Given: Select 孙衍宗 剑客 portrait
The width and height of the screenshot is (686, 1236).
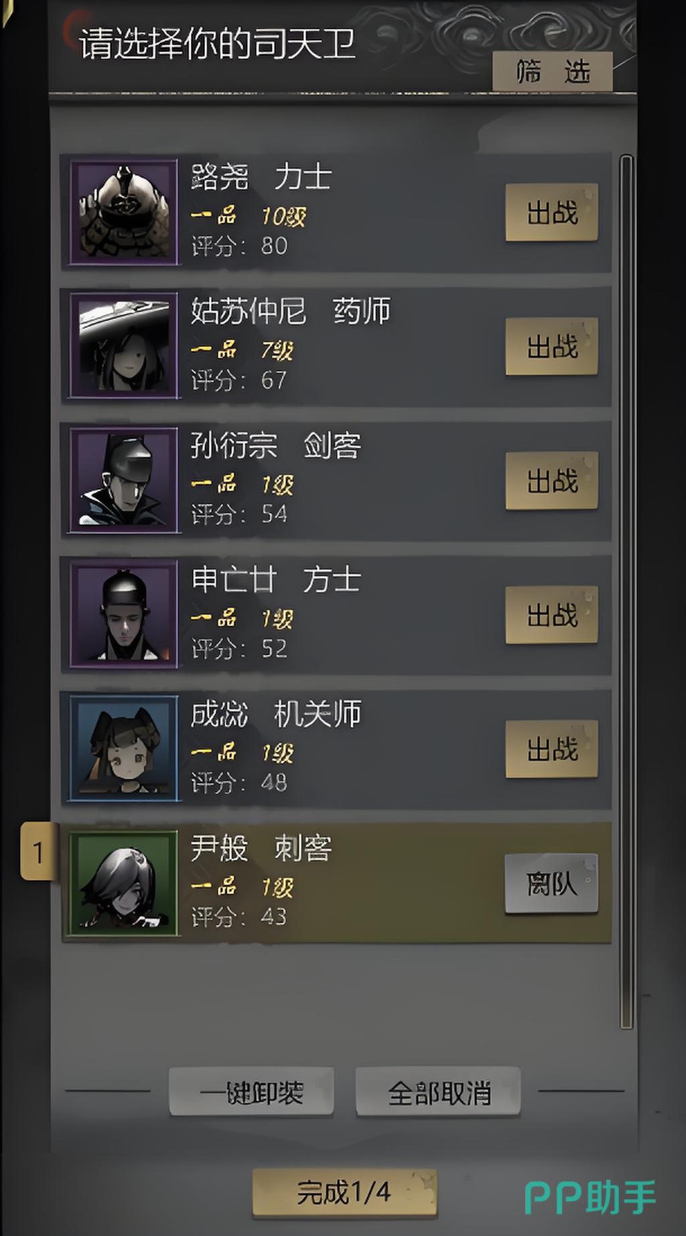Looking at the screenshot, I should pyautogui.click(x=123, y=480).
